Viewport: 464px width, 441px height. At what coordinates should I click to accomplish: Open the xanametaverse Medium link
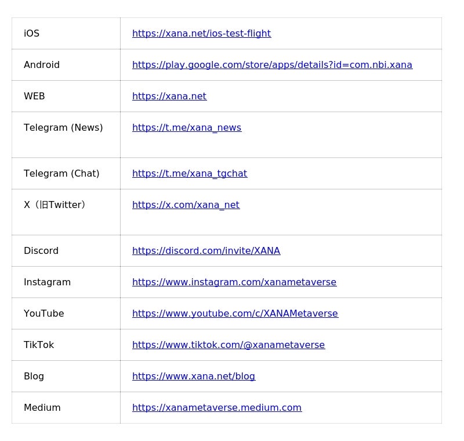217,408
